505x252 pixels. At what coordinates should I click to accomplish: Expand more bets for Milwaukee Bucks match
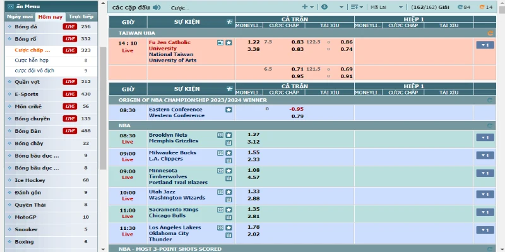(485, 155)
